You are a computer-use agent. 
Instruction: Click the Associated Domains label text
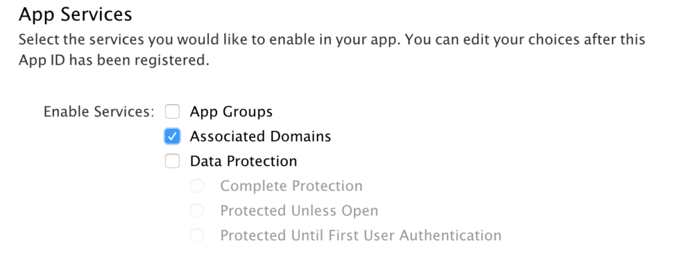pyautogui.click(x=261, y=136)
